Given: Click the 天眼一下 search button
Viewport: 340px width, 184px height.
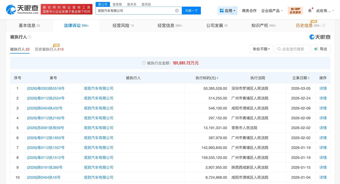Looking at the screenshot, I should click(x=191, y=10).
